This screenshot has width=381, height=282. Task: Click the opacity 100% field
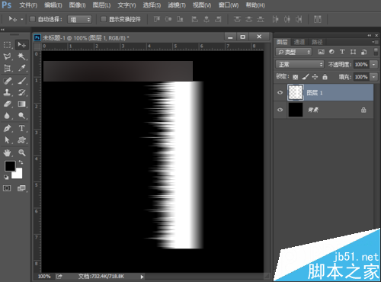coord(361,64)
